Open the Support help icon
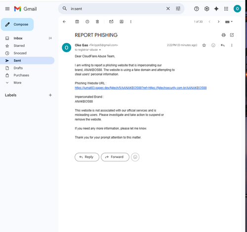Image resolution: width=247 pixels, height=232 pixels. click(197, 9)
